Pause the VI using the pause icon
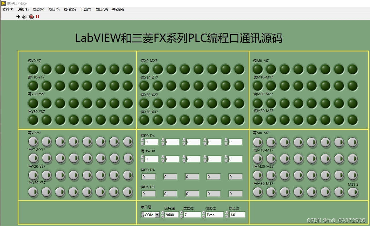The height and width of the screenshot is (226, 370). point(37,17)
